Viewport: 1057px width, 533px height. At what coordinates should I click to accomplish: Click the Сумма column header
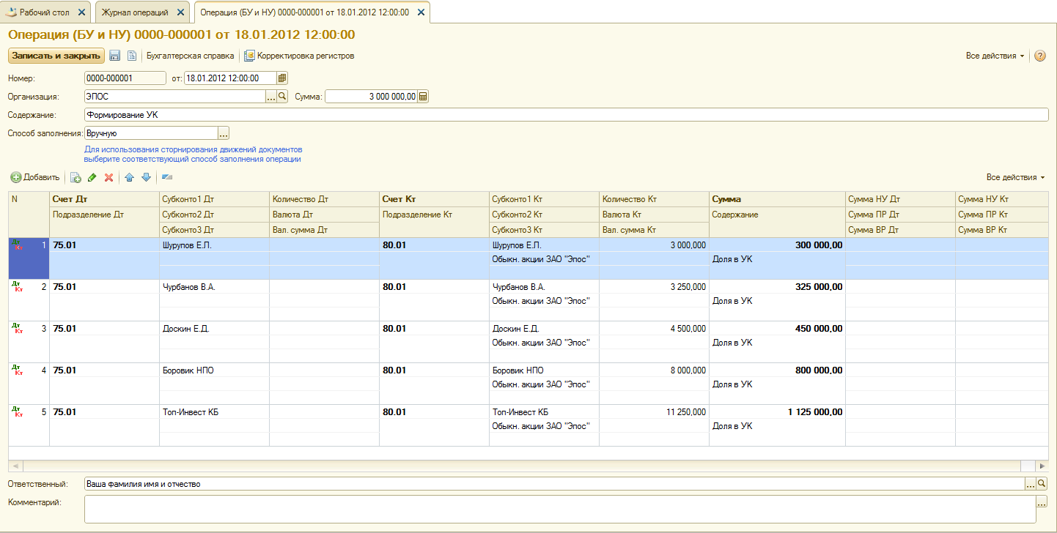[777, 199]
